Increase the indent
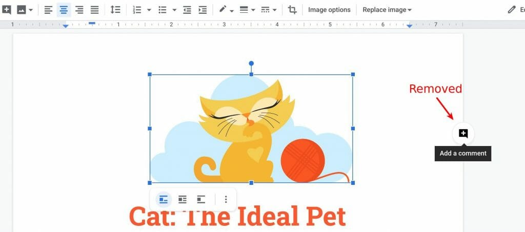The width and height of the screenshot is (525, 232). [x=202, y=10]
